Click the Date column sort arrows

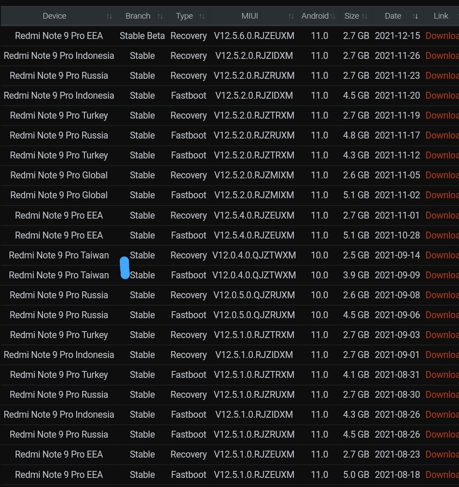(x=415, y=16)
